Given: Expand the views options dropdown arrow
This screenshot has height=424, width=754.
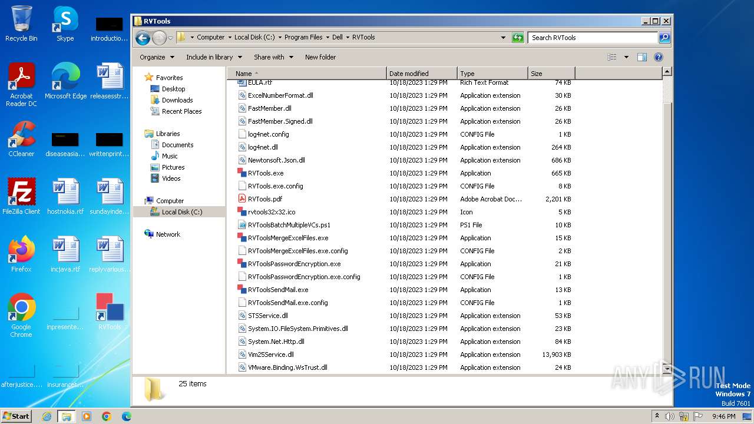Looking at the screenshot, I should pos(626,57).
